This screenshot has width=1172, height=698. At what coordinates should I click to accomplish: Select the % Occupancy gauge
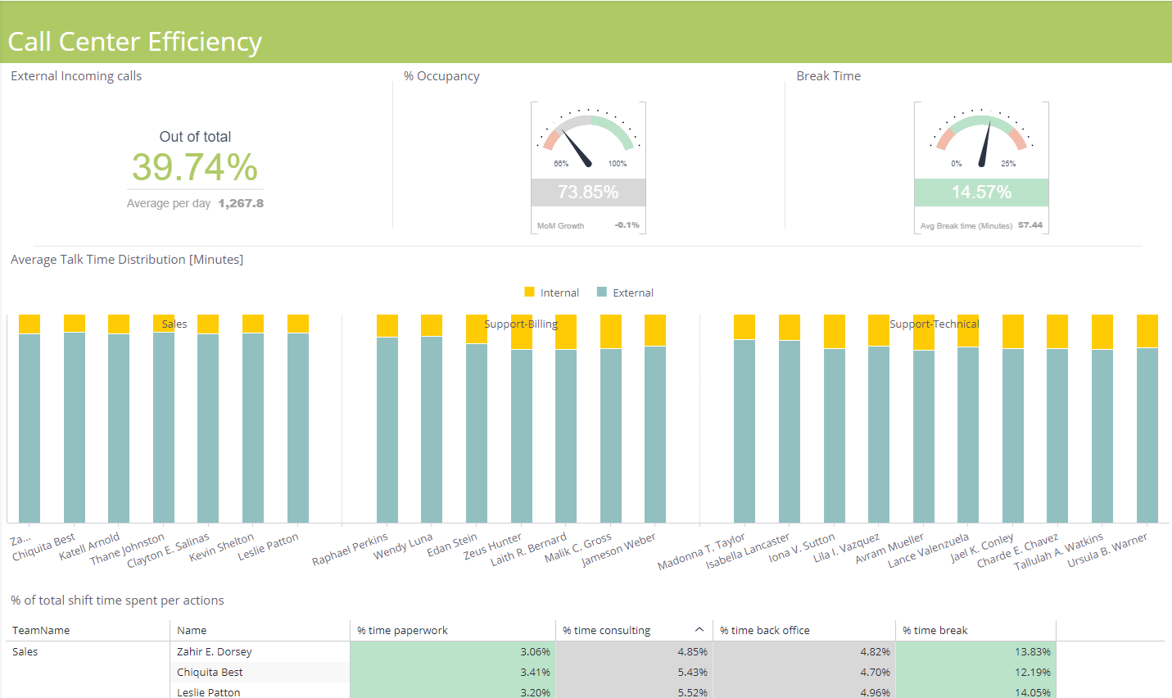[x=588, y=139]
